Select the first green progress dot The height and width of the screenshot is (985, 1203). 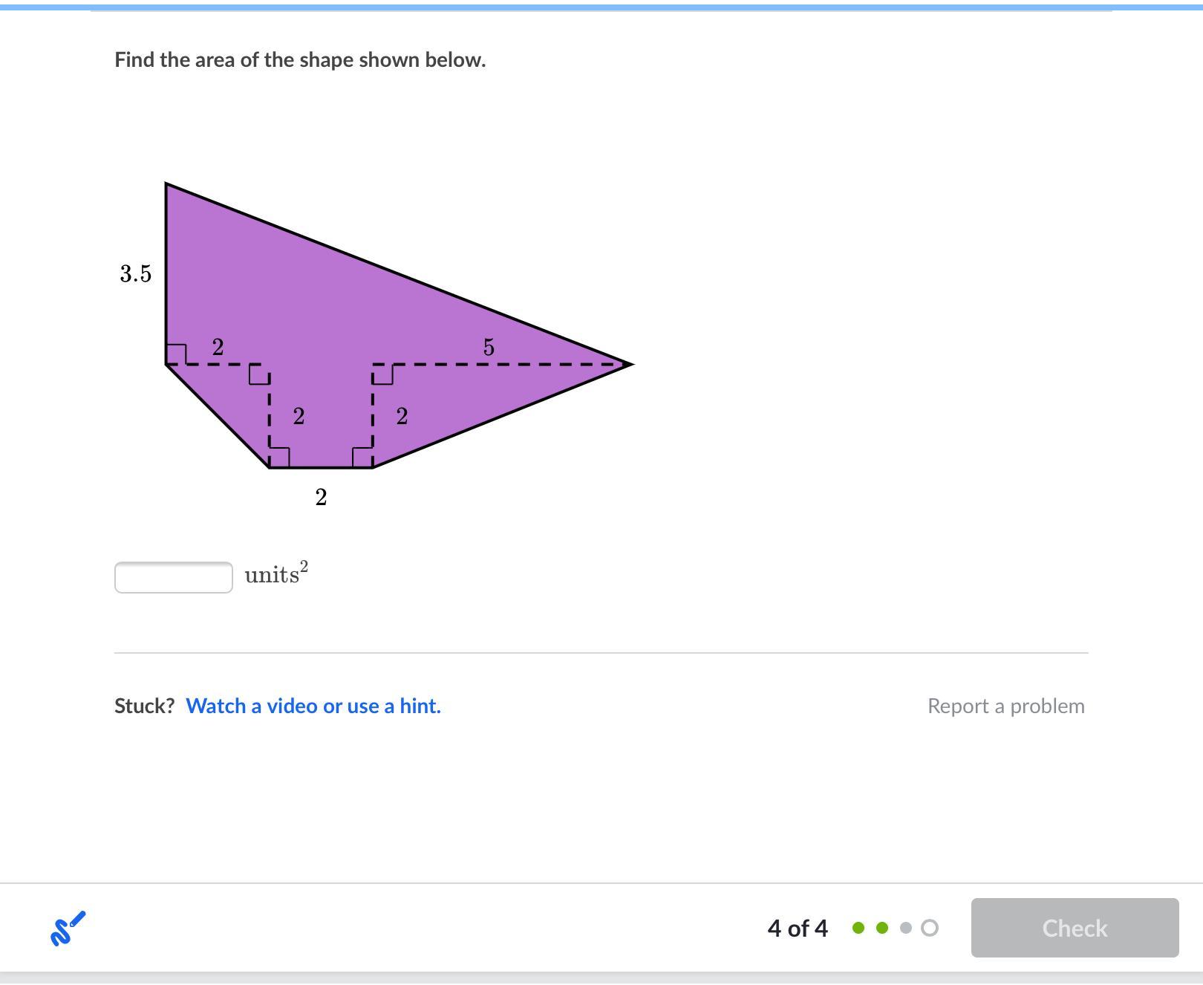point(858,928)
